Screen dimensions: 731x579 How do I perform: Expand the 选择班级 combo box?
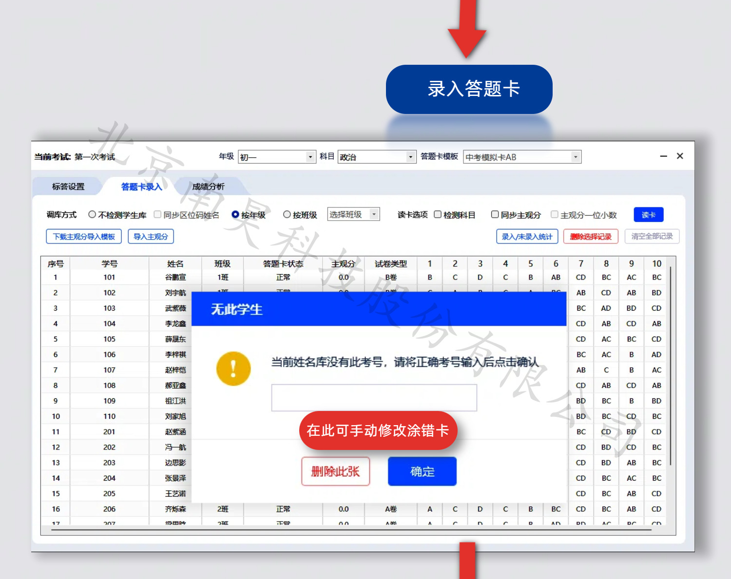click(374, 215)
